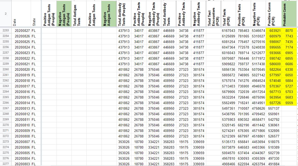298x166 pixels.
Task: Click the State column header cell
Action: coord(36,14)
